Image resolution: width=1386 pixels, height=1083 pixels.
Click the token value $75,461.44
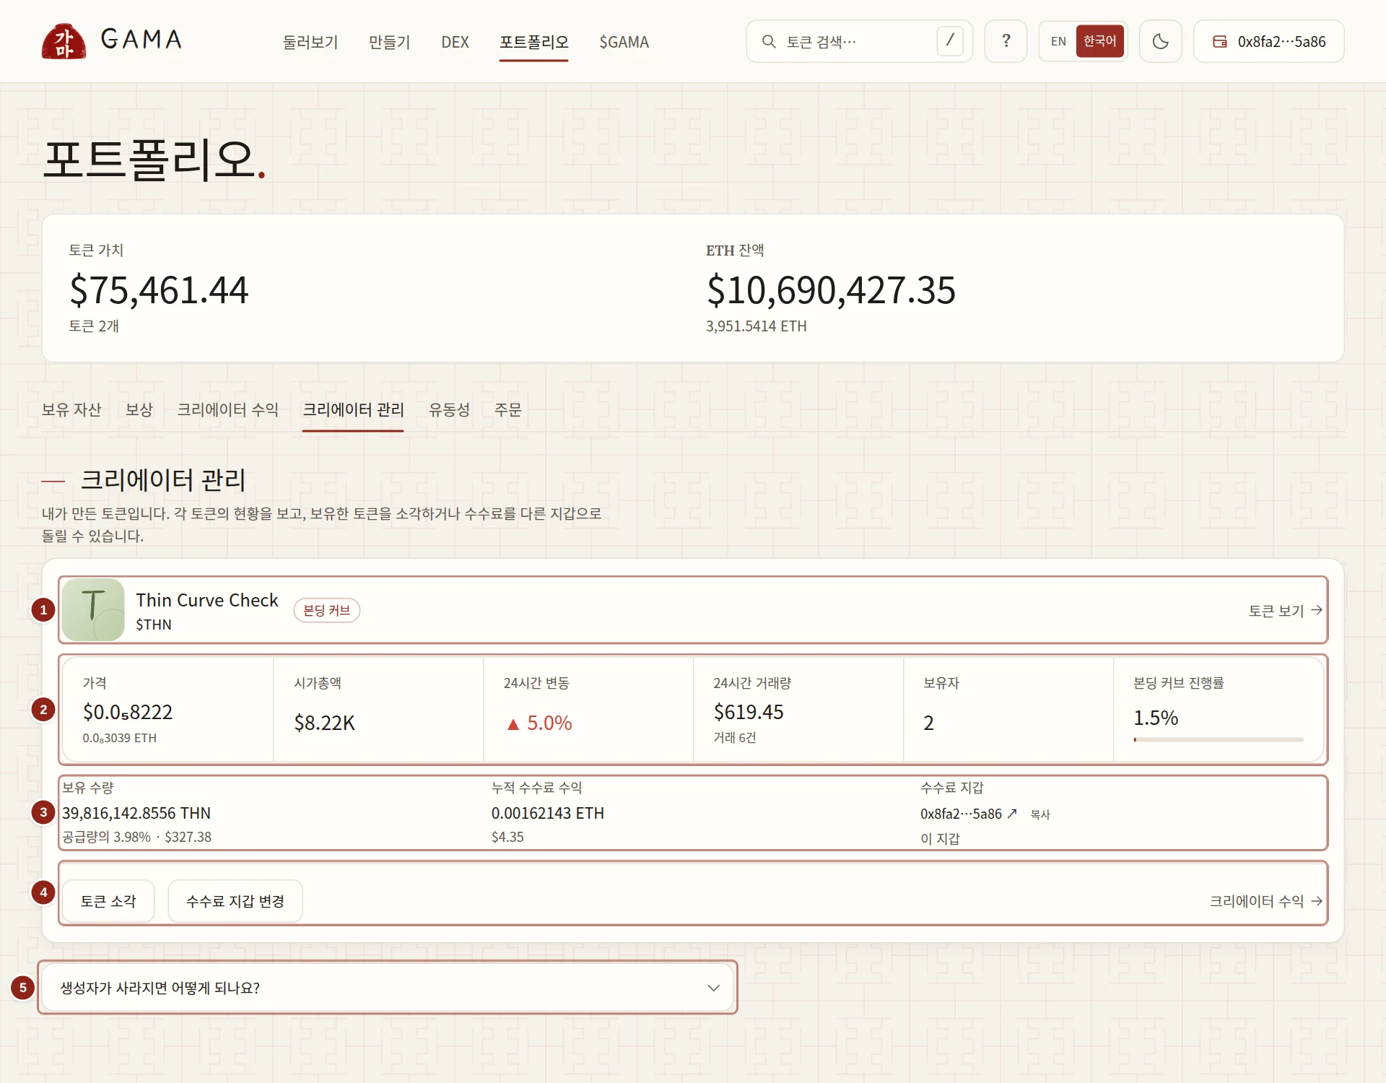click(159, 290)
